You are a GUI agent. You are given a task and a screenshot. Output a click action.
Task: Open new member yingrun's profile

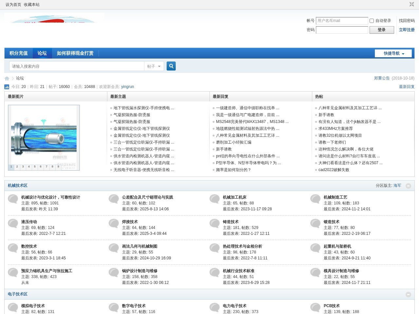[128, 87]
